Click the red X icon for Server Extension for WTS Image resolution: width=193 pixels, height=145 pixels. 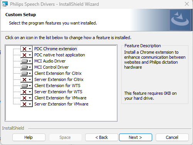coord(24,92)
